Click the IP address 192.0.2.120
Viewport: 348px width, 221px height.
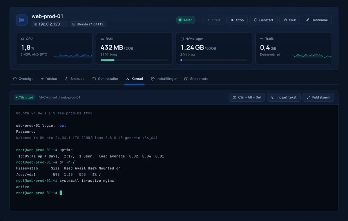(49, 24)
